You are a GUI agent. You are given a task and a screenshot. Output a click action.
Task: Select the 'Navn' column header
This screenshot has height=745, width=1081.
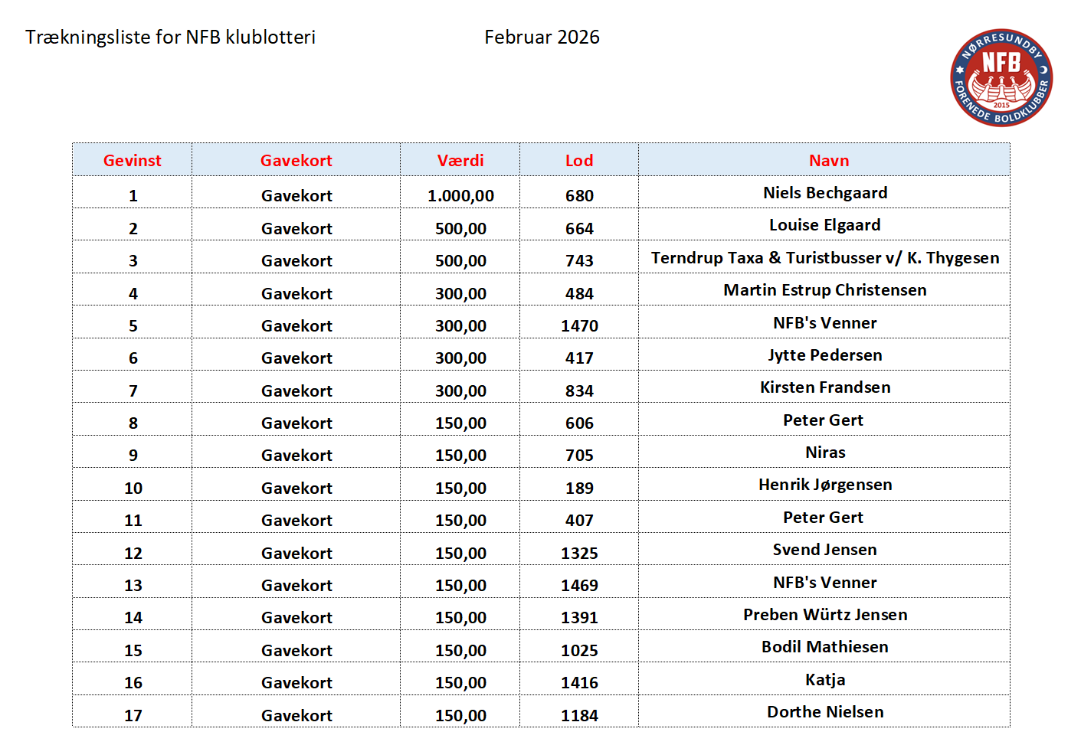pyautogui.click(x=828, y=161)
